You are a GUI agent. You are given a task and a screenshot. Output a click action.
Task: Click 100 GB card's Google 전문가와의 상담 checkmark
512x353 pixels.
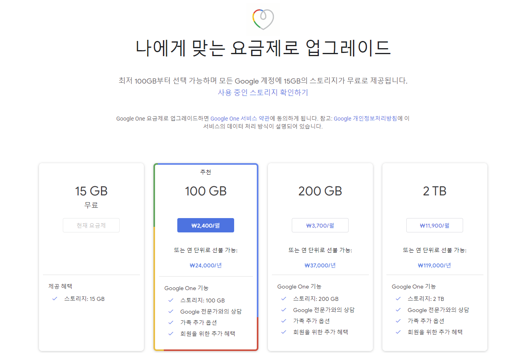[x=171, y=311]
